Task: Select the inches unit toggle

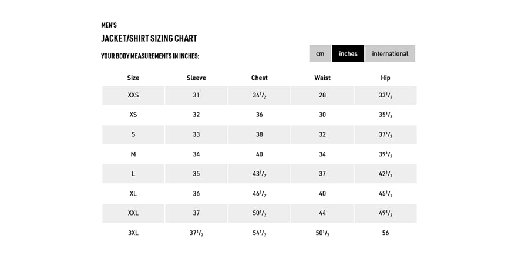Action: [x=348, y=53]
